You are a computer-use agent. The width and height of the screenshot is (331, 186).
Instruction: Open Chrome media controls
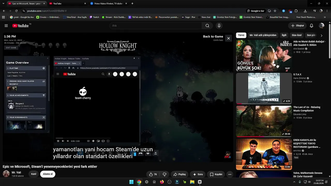314,11
